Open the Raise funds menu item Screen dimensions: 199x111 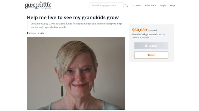[150, 5]
